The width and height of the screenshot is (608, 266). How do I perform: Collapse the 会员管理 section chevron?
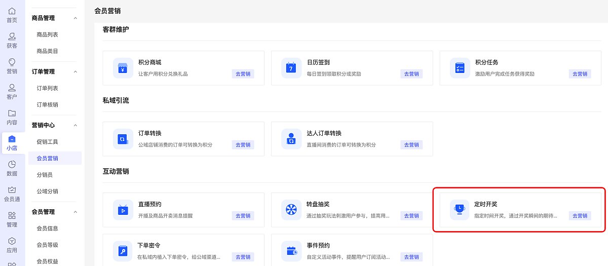(75, 212)
